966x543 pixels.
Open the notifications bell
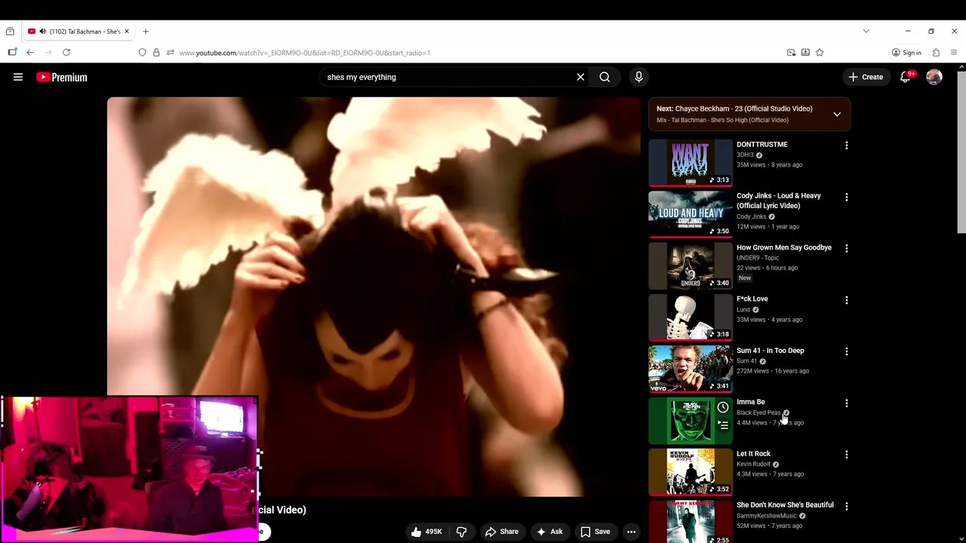click(906, 77)
